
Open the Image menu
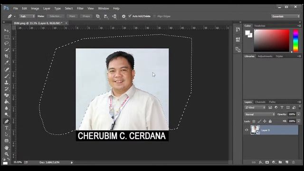pyautogui.click(x=35, y=9)
